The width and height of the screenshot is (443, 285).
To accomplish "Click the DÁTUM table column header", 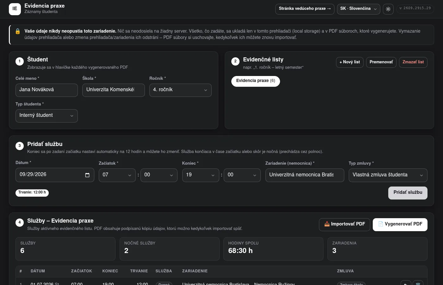I will tap(38, 271).
